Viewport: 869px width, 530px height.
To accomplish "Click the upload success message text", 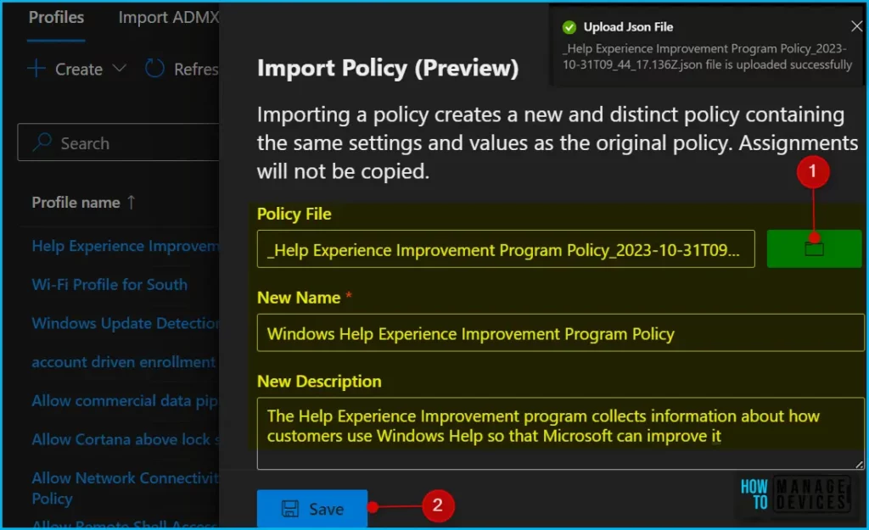I will [x=707, y=57].
